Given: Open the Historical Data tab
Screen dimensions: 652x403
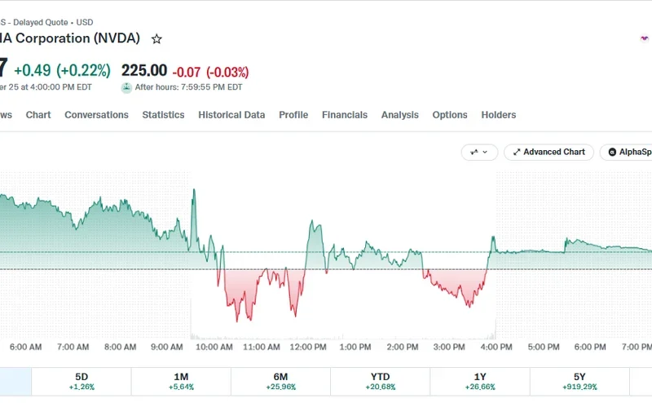Looking at the screenshot, I should point(231,115).
